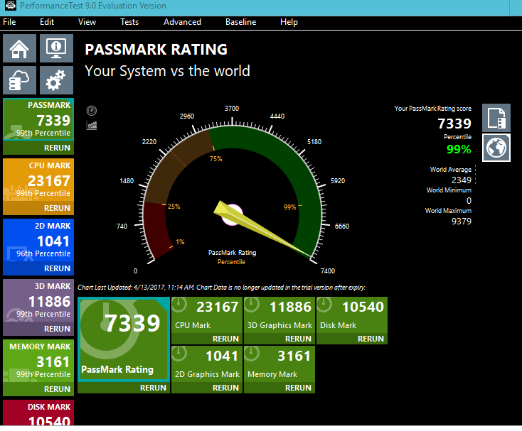Click the CPU Mark stopwatch icon
Screen dimensions: 522x431
(179, 305)
